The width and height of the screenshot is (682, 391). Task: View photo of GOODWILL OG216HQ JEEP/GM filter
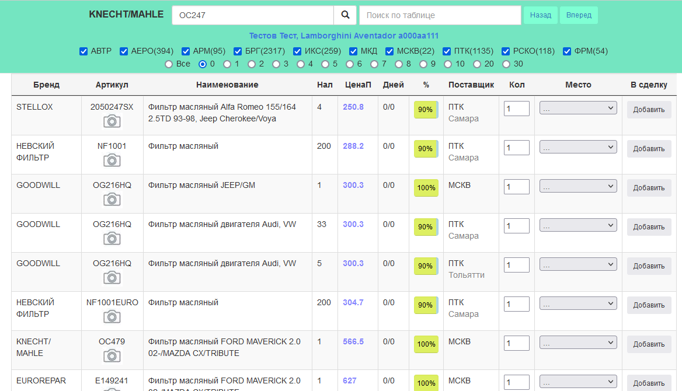pos(112,200)
